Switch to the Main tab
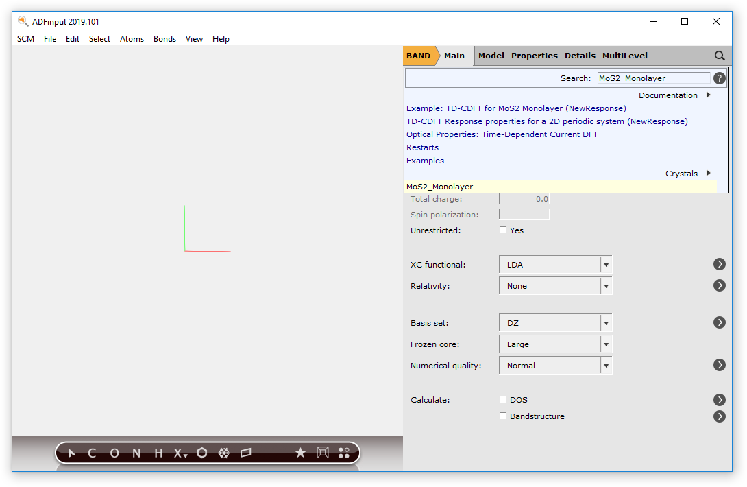Screen dimensions: 747x487 pyautogui.click(x=454, y=56)
